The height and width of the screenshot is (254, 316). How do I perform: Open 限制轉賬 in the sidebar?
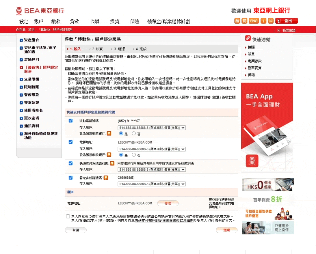point(31,87)
